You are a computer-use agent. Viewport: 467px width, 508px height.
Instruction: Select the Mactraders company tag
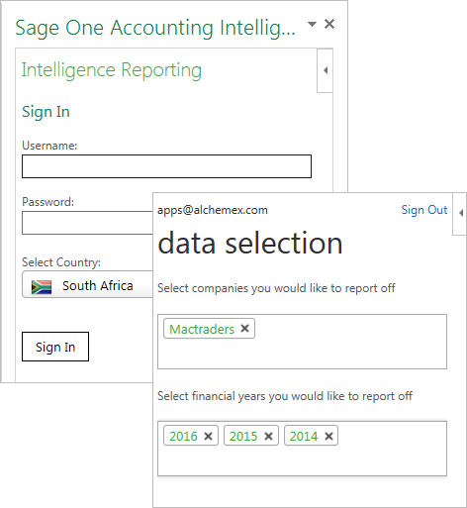(x=202, y=329)
